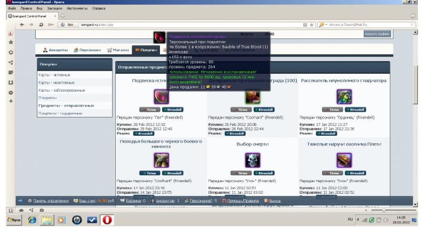Click the Рассекатель неумолимого гладиатора item icon

[x=344, y=97]
